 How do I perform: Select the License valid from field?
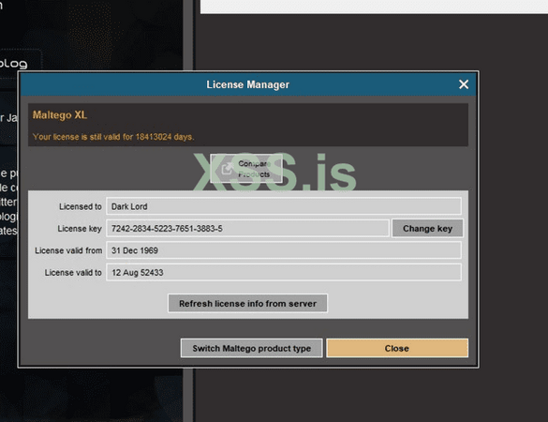click(x=284, y=250)
